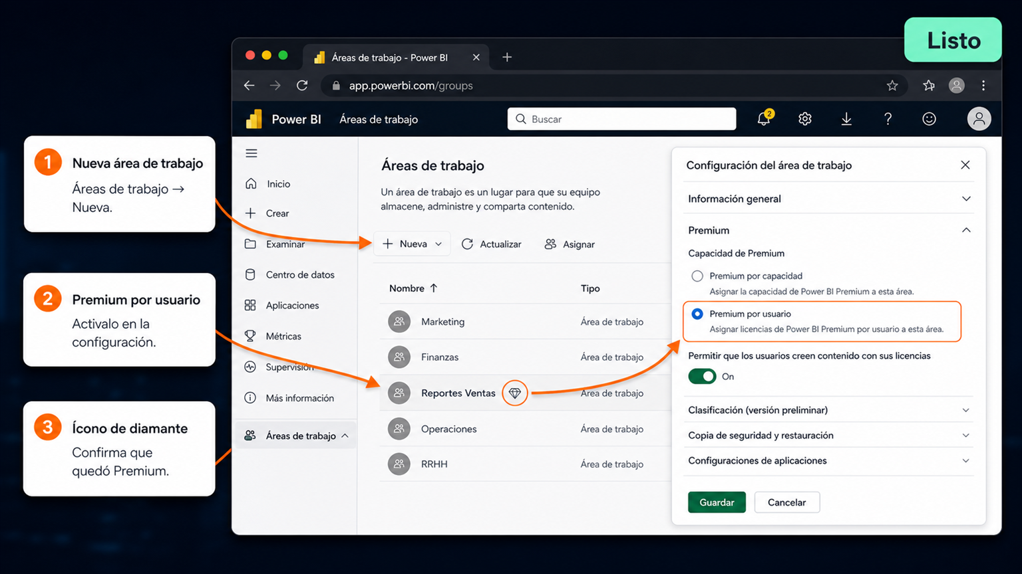Close the Configuración del área de trabajo panel
Screen dimensions: 1022x574
[x=965, y=165]
